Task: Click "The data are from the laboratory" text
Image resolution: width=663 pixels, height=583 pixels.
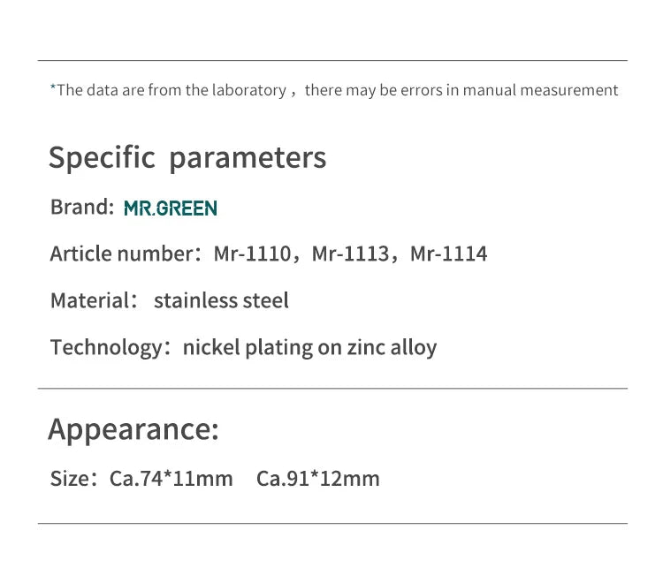Action: (171, 90)
